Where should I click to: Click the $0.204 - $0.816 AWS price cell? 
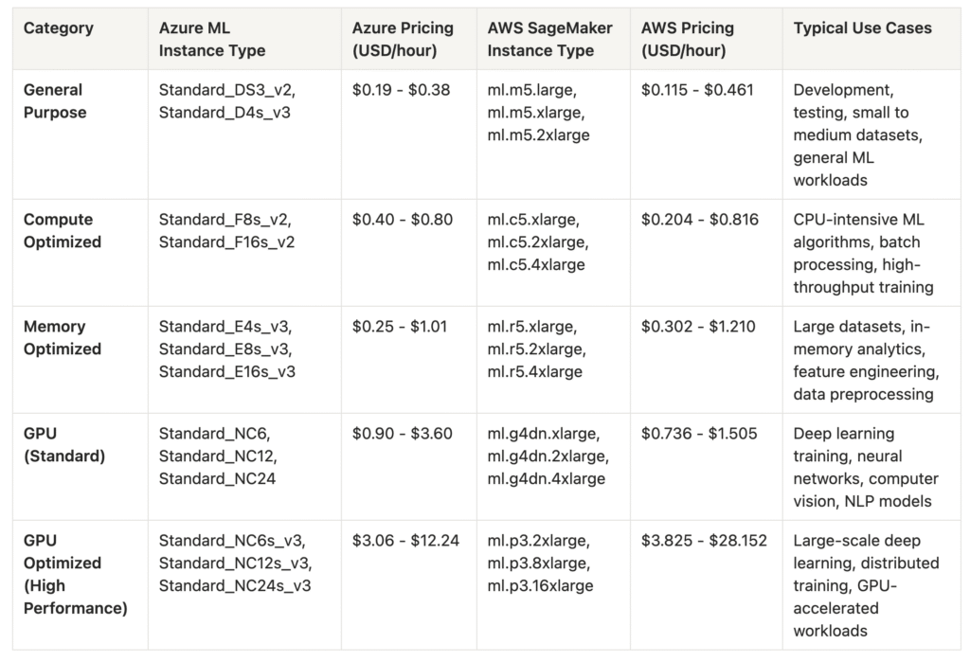pos(699,220)
